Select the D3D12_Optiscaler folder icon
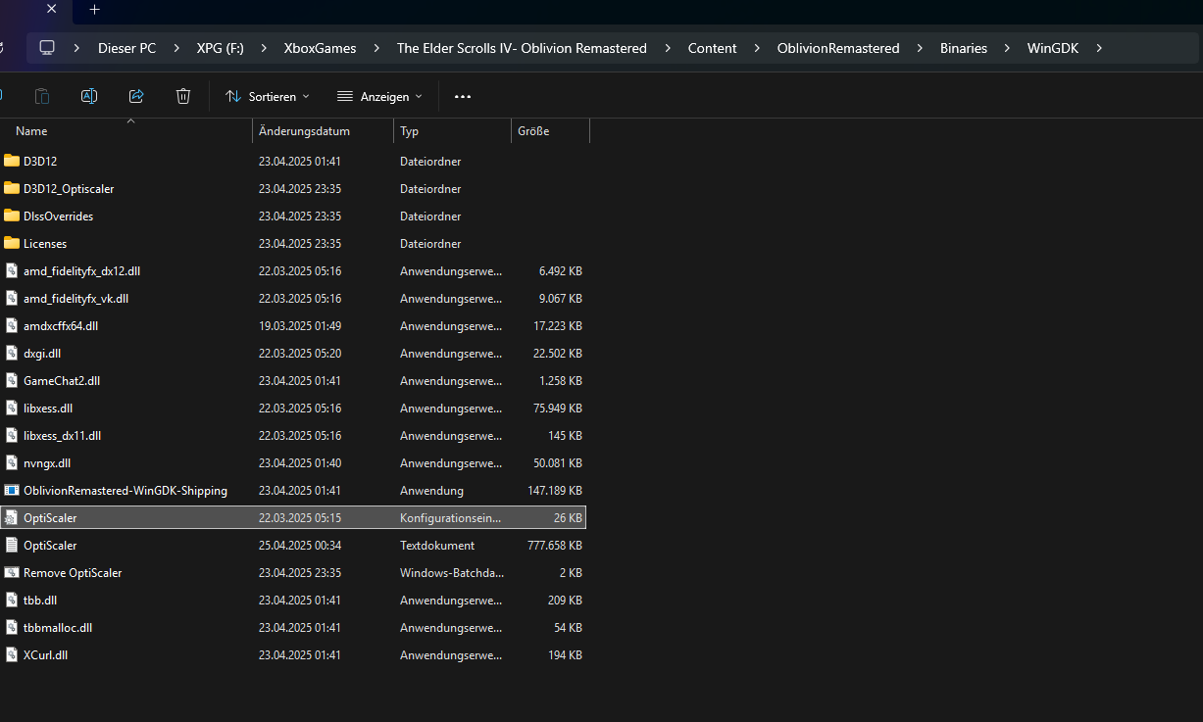The image size is (1203, 722). 12,188
